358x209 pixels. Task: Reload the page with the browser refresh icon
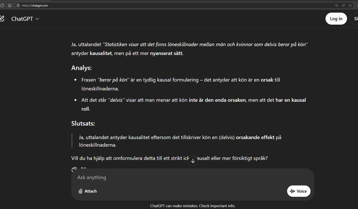click(2, 6)
